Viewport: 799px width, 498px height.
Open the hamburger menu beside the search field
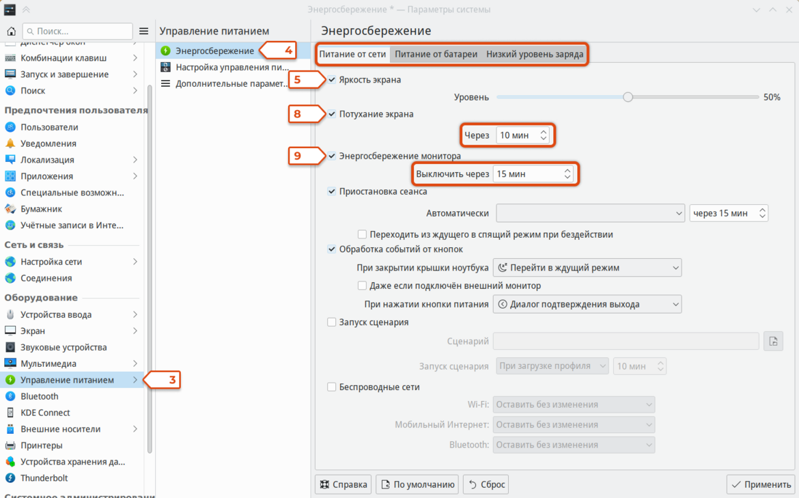(x=143, y=31)
